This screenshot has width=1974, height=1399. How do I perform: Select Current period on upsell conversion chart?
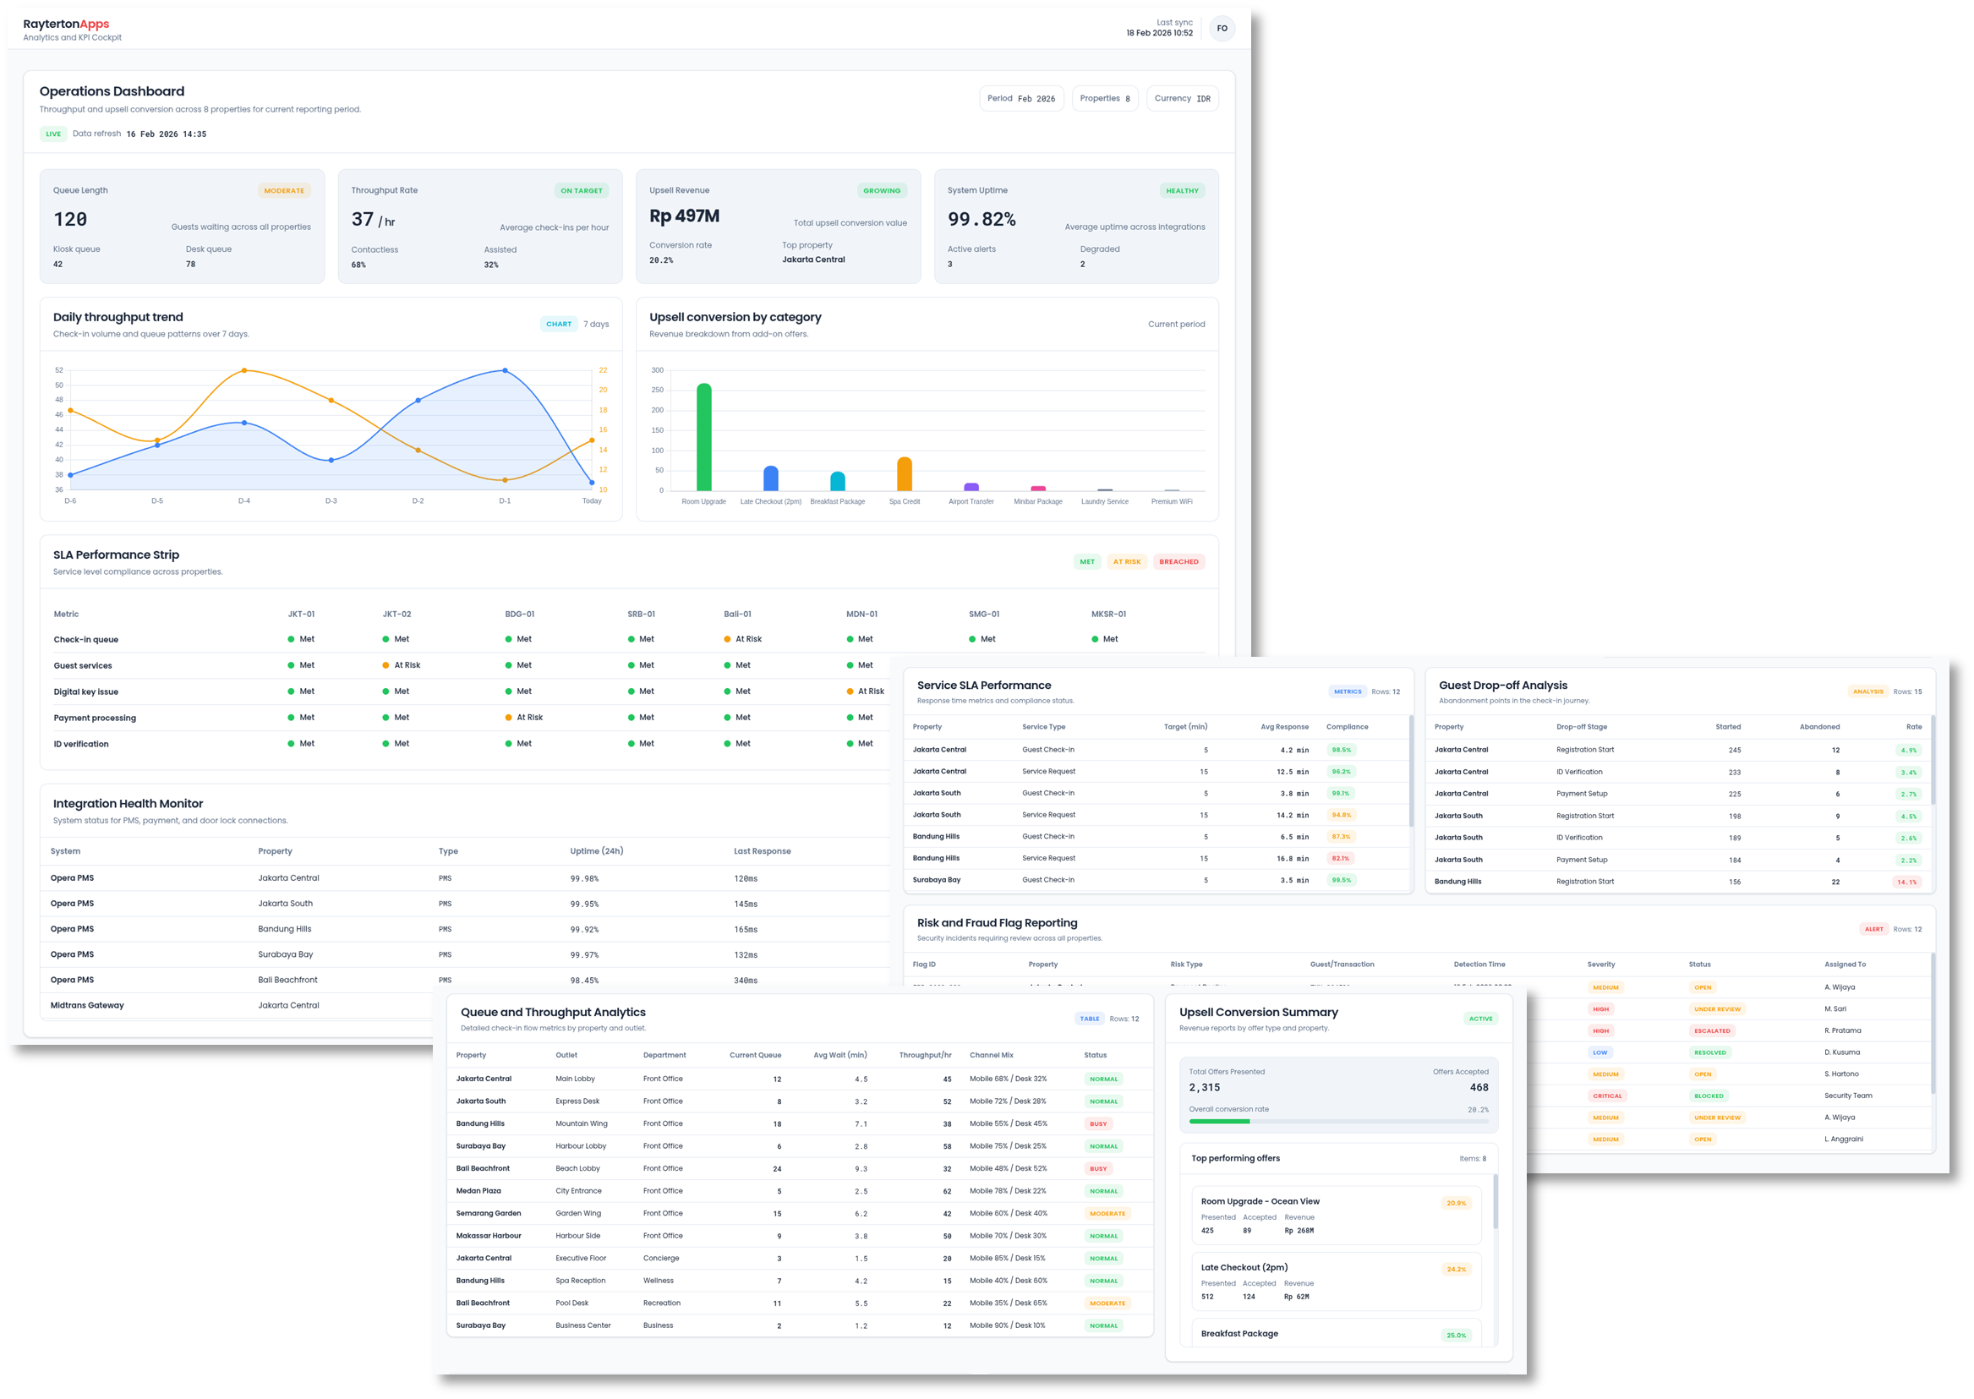[x=1176, y=324]
